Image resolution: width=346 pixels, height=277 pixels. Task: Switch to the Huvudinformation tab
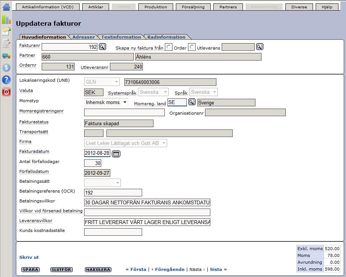44,37
